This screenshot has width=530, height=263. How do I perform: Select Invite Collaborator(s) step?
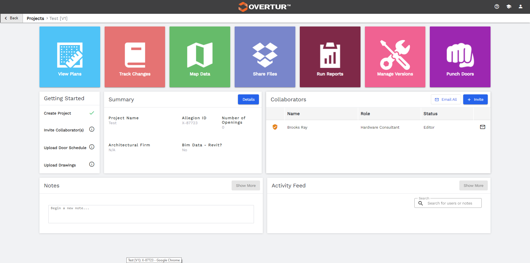pyautogui.click(x=64, y=130)
